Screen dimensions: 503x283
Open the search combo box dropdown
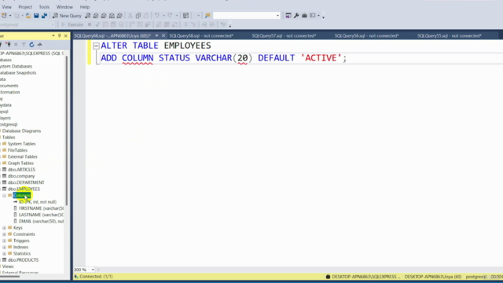[277, 16]
